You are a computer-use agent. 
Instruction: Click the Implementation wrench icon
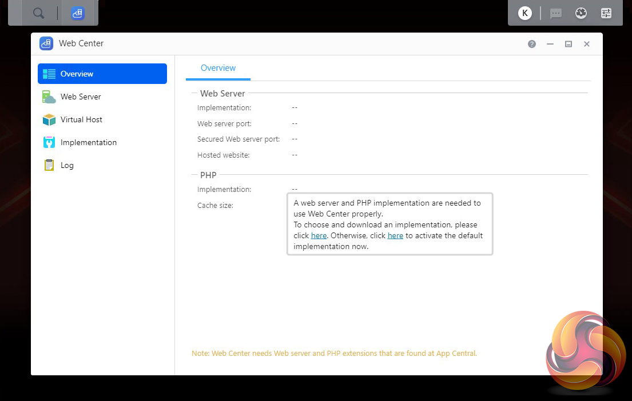click(x=49, y=142)
